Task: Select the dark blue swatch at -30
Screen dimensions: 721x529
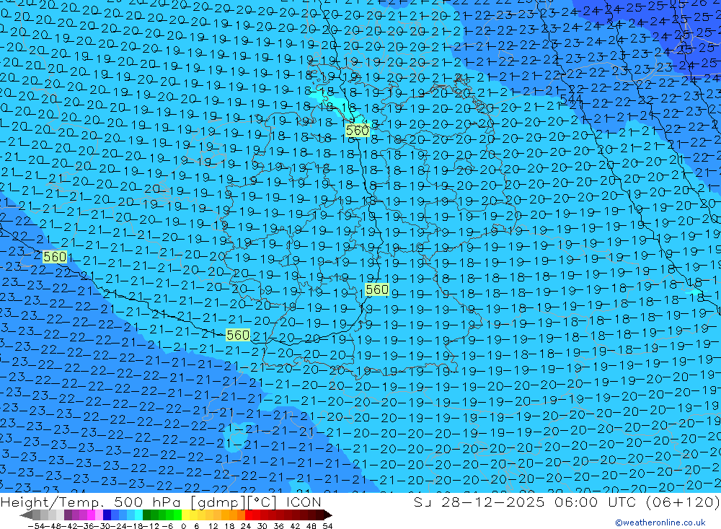Action: 107,515
